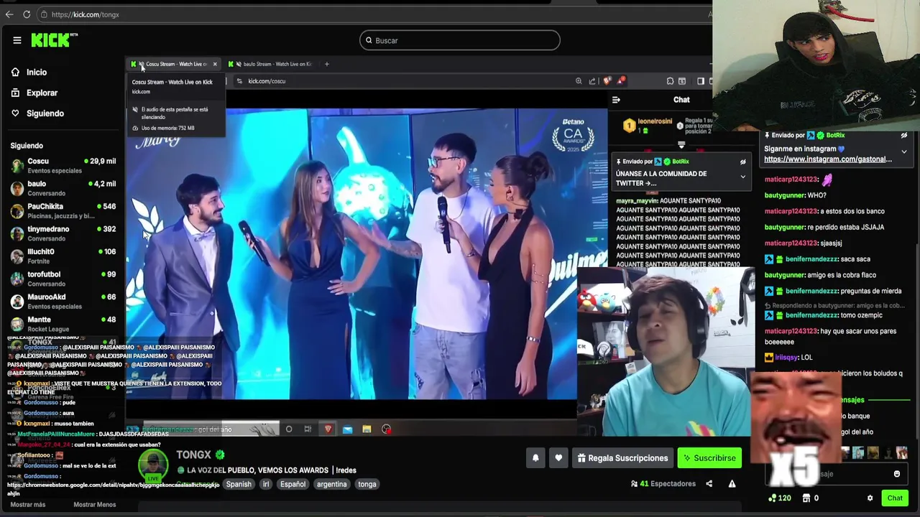
Task: Click share icon in inner address bar
Action: [592, 81]
